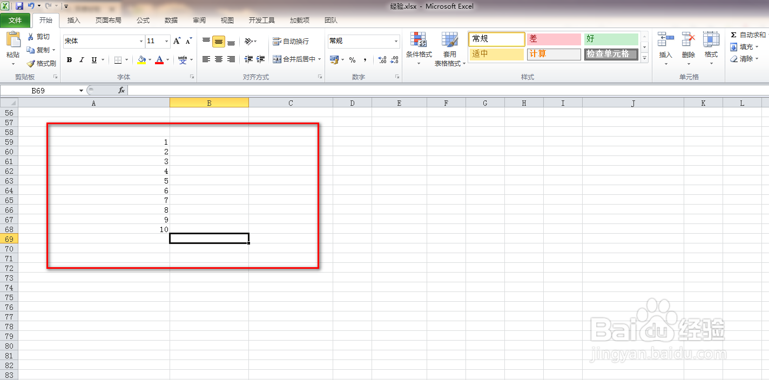Click the text orientation icon
The height and width of the screenshot is (380, 769).
248,41
